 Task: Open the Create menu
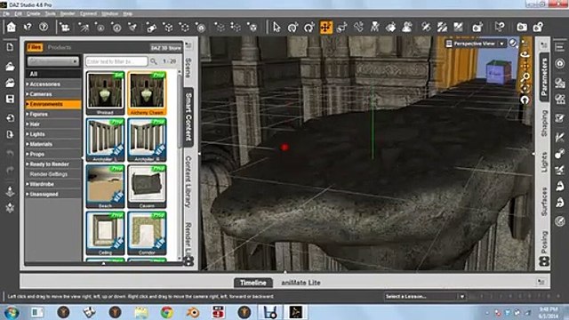[x=34, y=14]
